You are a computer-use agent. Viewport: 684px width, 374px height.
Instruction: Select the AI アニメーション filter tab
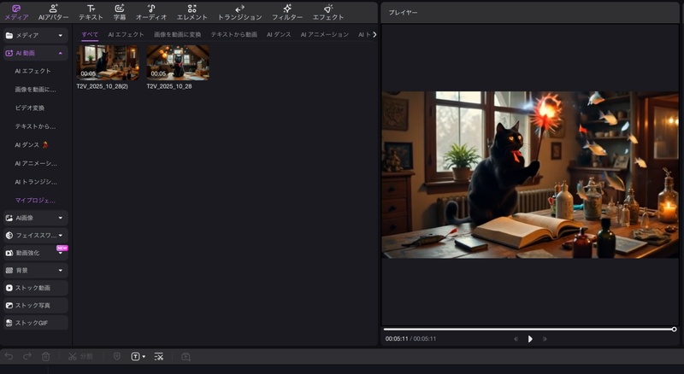tap(325, 34)
